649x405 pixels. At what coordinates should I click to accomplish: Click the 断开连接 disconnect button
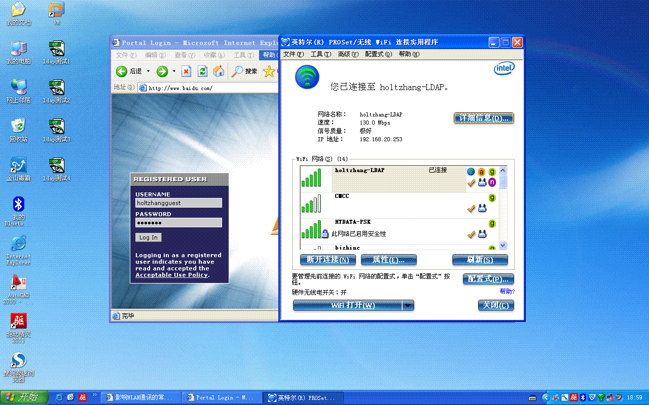pos(328,260)
